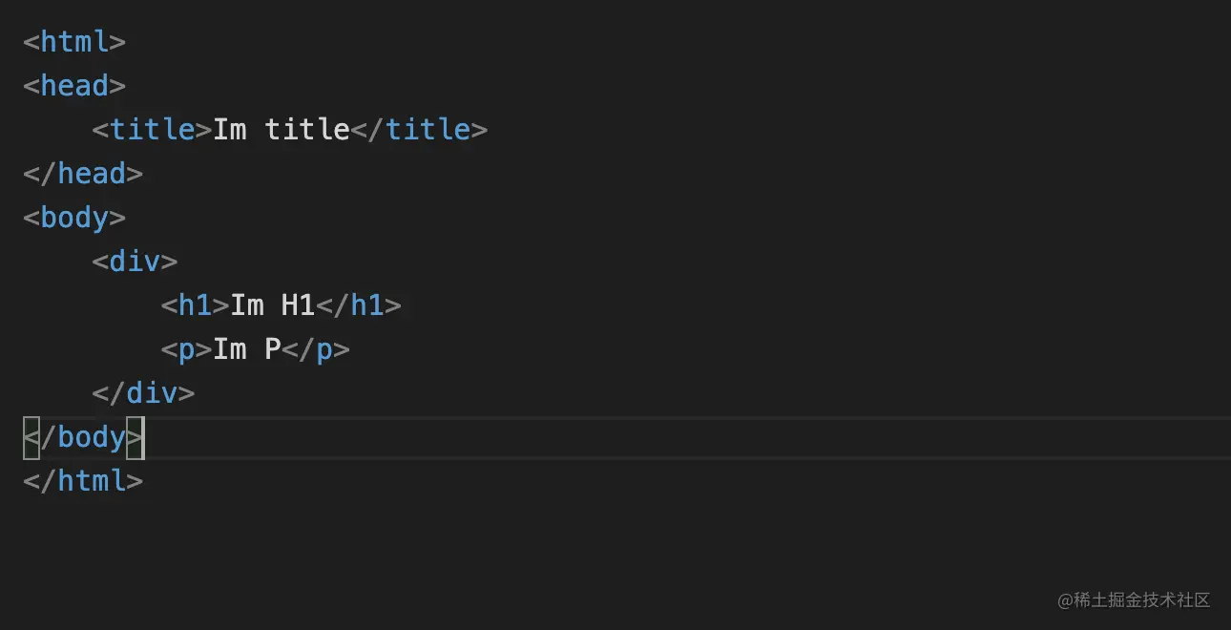Click the "Im H1" text
The image size is (1231, 630).
point(273,305)
